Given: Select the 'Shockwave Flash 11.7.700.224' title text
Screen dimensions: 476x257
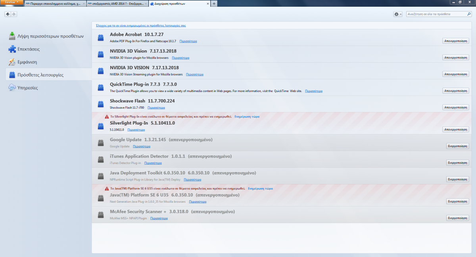Looking at the screenshot, I should pos(142,101).
